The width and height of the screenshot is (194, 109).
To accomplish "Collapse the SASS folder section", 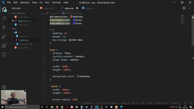I will click(x=23, y=29).
